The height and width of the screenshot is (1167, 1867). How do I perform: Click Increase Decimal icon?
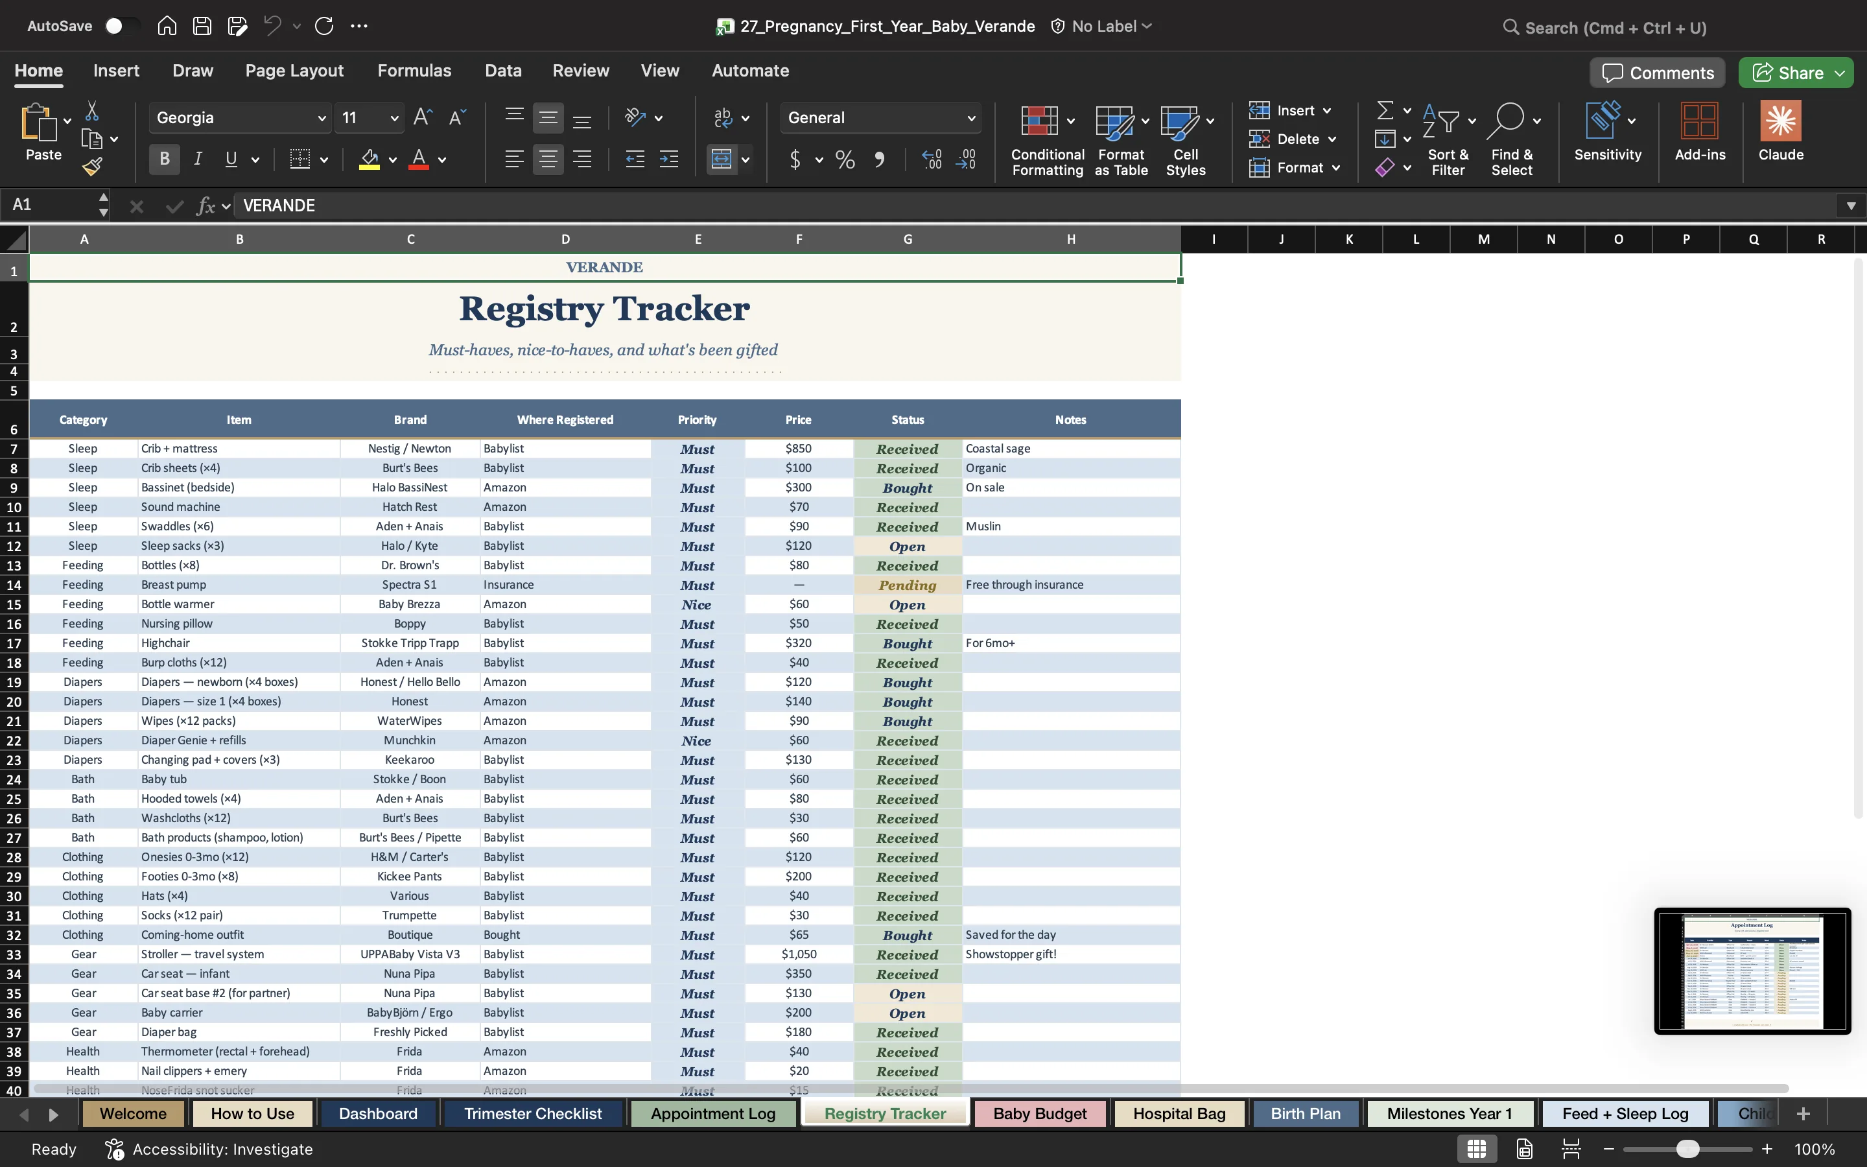tap(932, 159)
